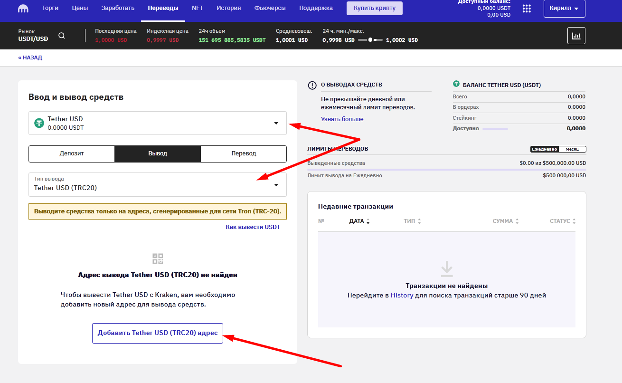Viewport: 622px width, 383px height.
Task: Click the QR code icon
Action: [x=158, y=259]
